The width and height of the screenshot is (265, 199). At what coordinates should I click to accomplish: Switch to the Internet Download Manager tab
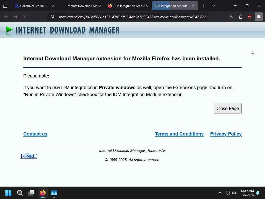click(82, 6)
